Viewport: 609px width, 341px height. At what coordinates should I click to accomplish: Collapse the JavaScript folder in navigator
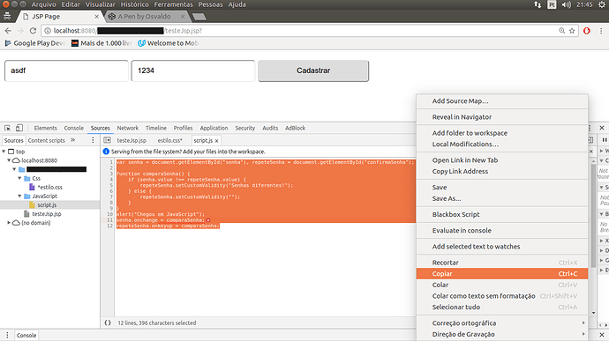pyautogui.click(x=19, y=196)
